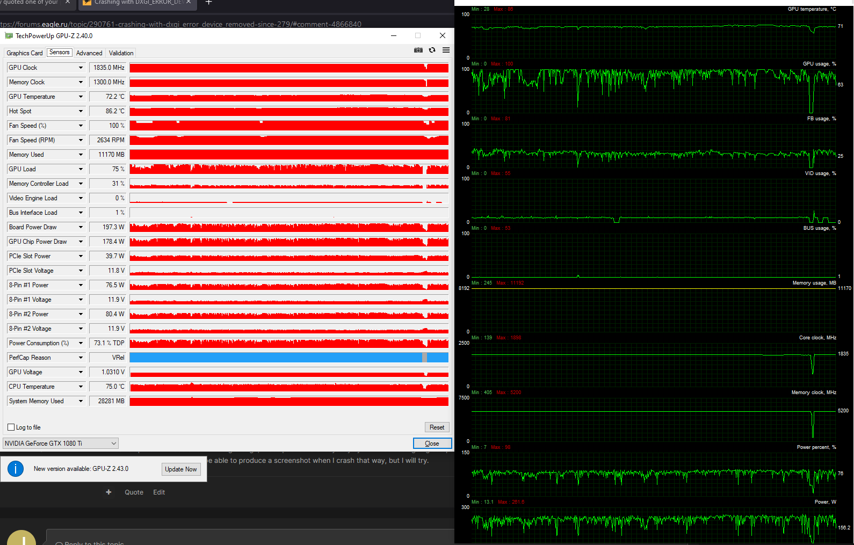Expand the GPU Clock sensor dropdown
Image resolution: width=854 pixels, height=545 pixels.
pyautogui.click(x=81, y=68)
